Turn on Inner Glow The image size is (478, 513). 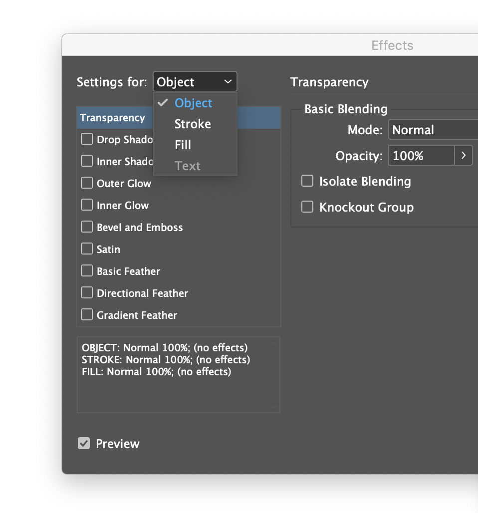tap(86, 205)
